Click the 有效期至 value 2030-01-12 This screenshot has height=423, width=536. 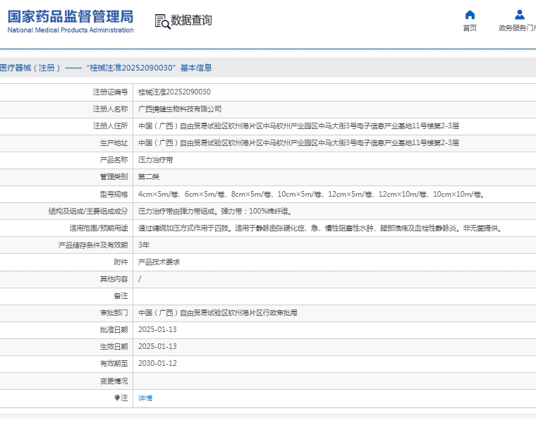click(157, 363)
